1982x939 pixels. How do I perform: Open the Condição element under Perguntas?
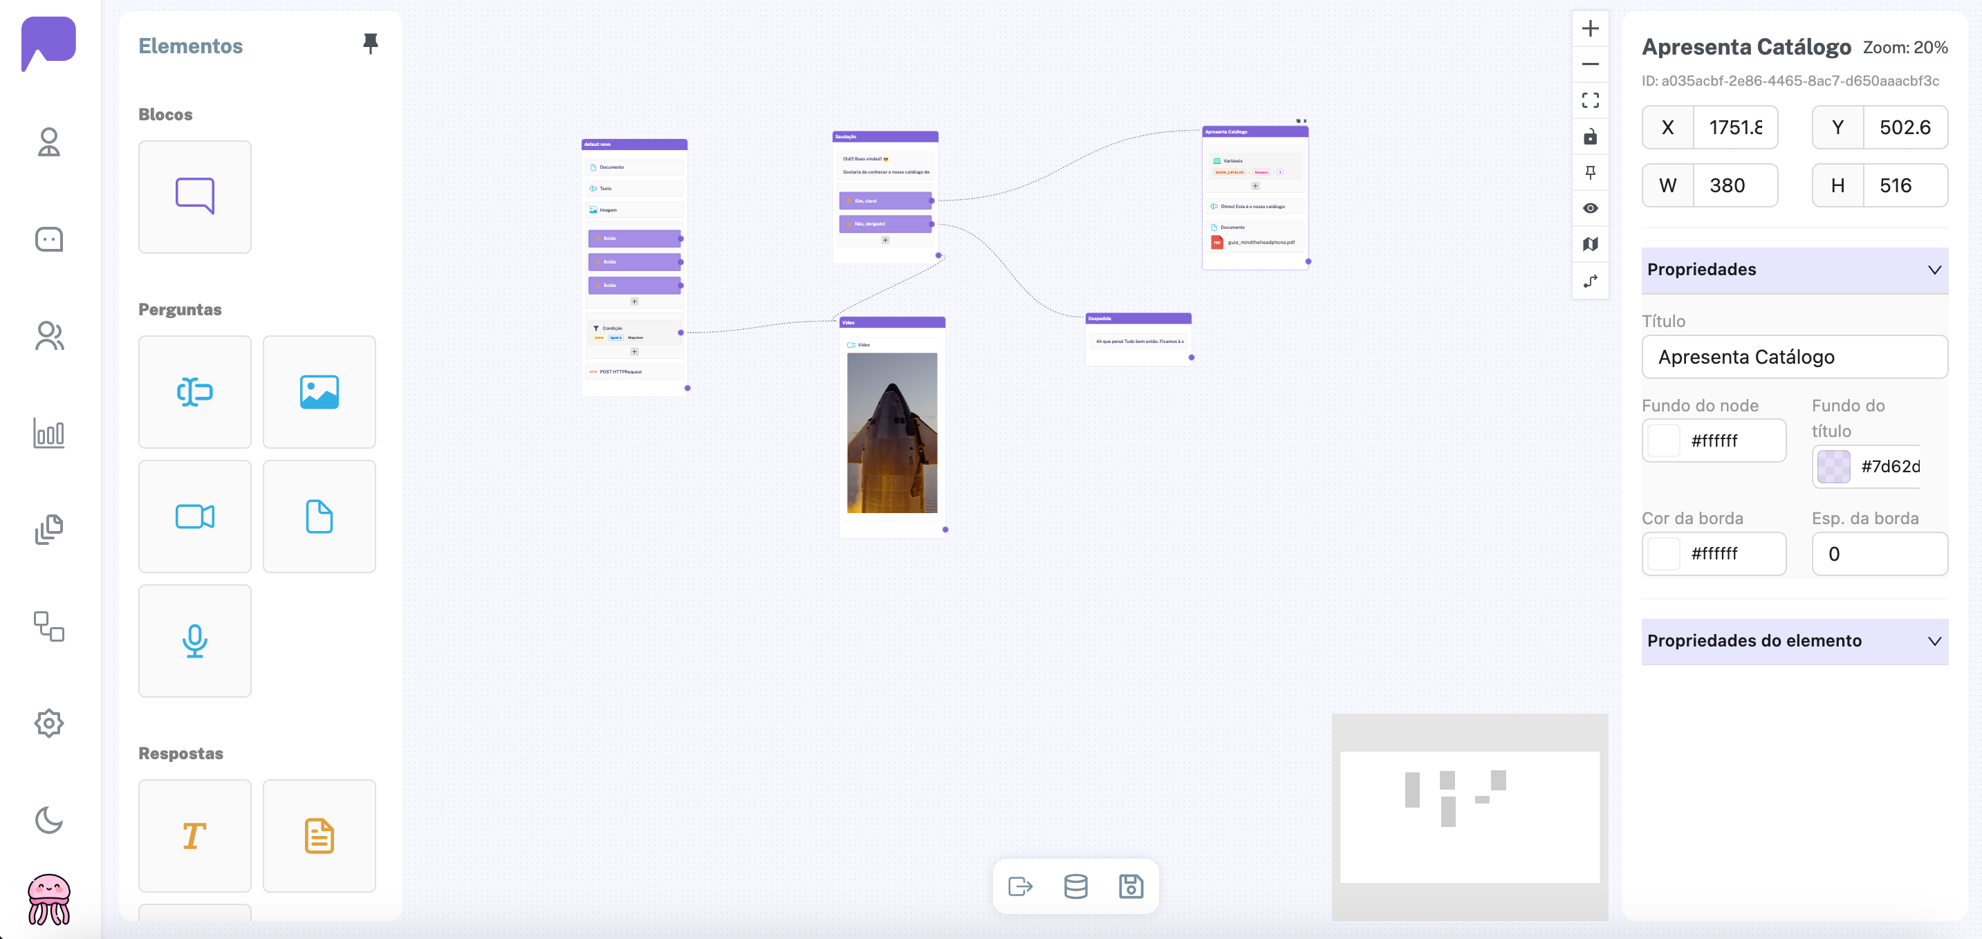194,391
